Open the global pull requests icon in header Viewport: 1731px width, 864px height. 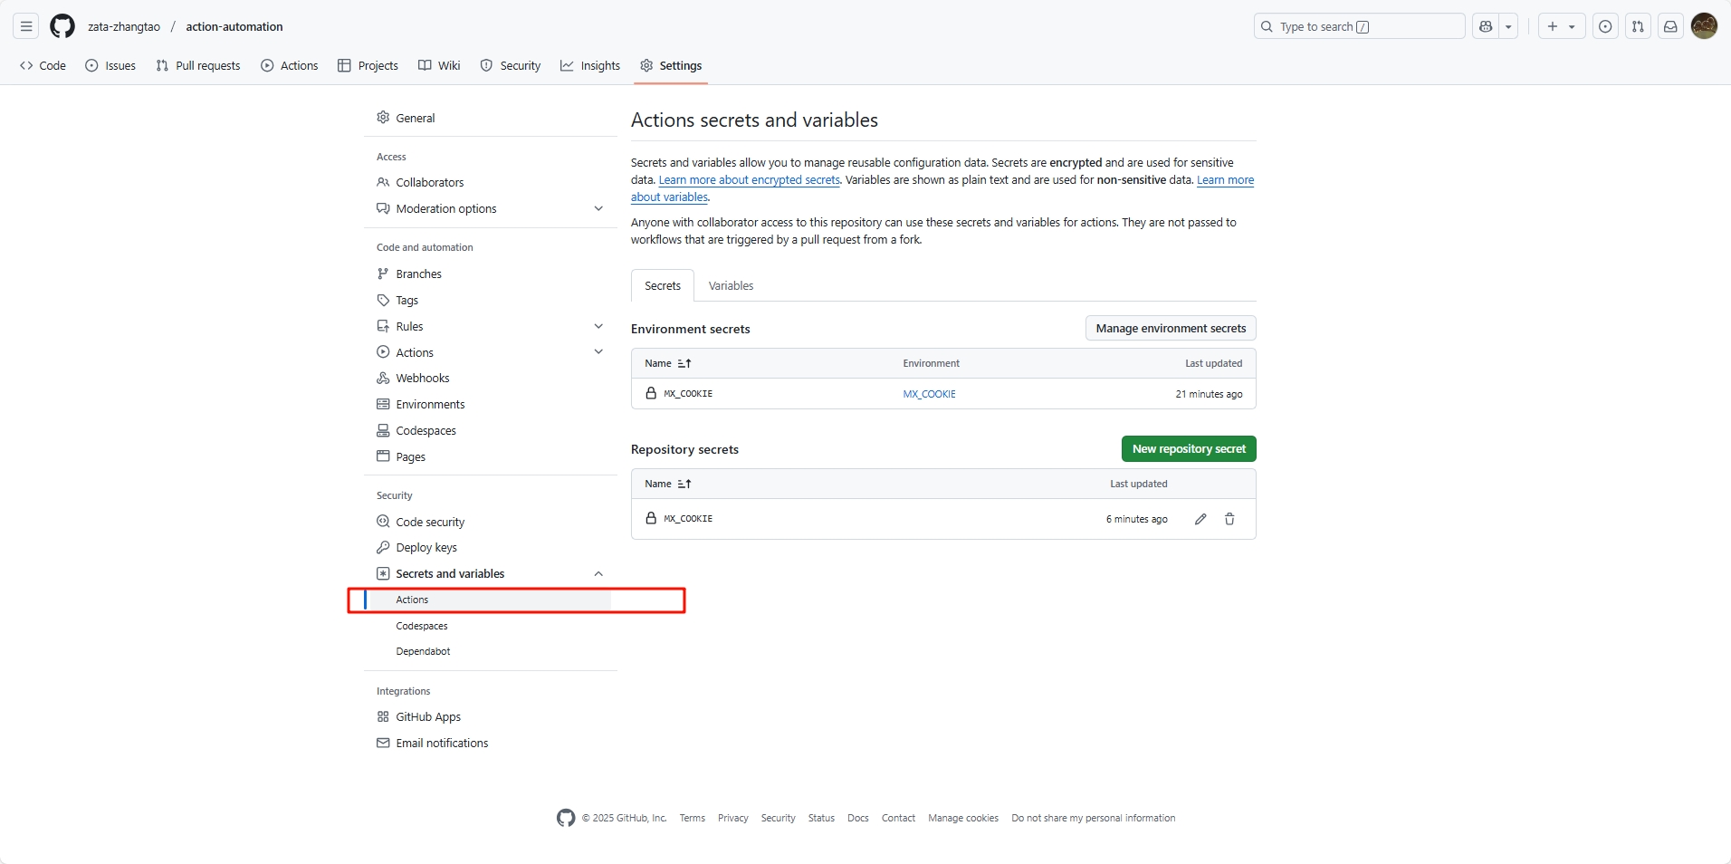[1638, 26]
